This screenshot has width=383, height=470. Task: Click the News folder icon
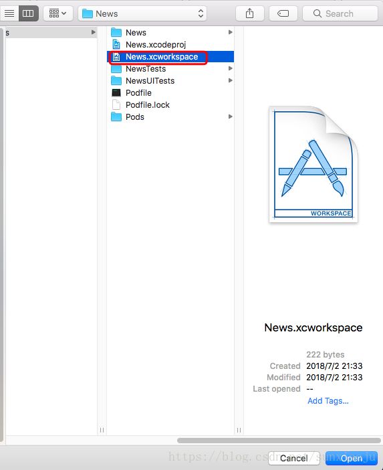click(x=116, y=32)
